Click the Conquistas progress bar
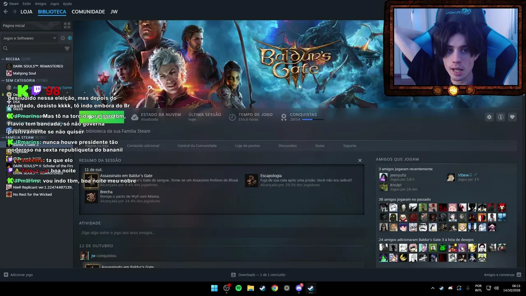 click(313, 120)
